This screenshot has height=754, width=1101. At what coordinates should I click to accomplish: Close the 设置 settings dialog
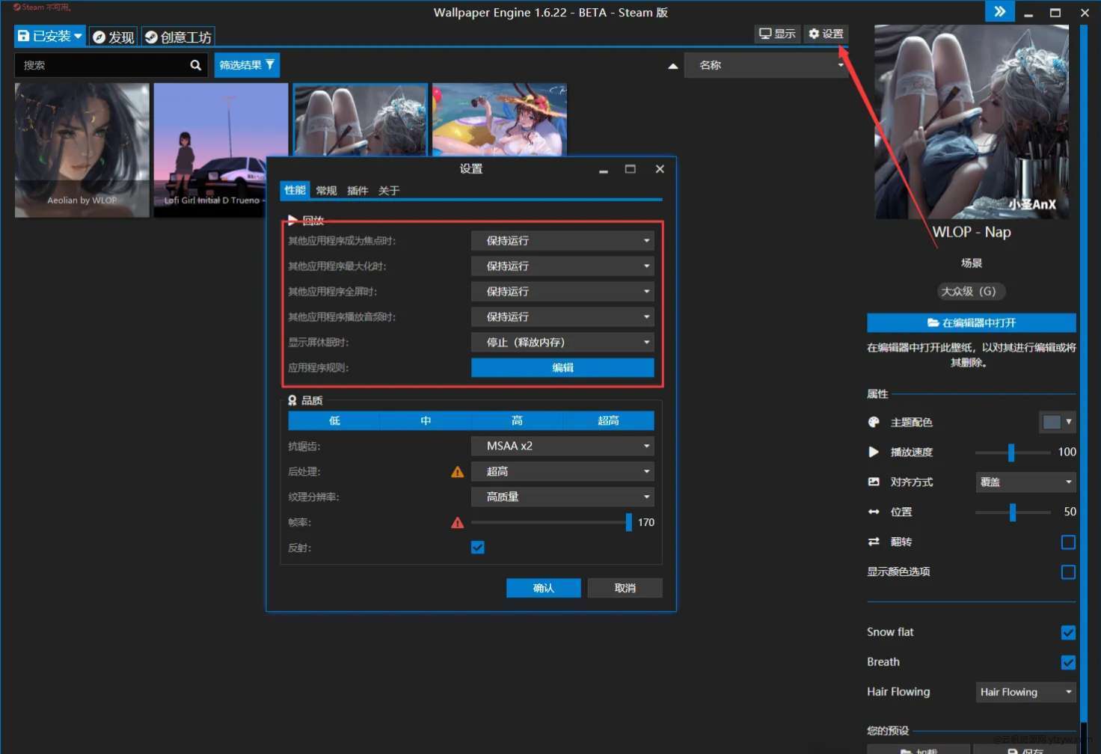(660, 169)
